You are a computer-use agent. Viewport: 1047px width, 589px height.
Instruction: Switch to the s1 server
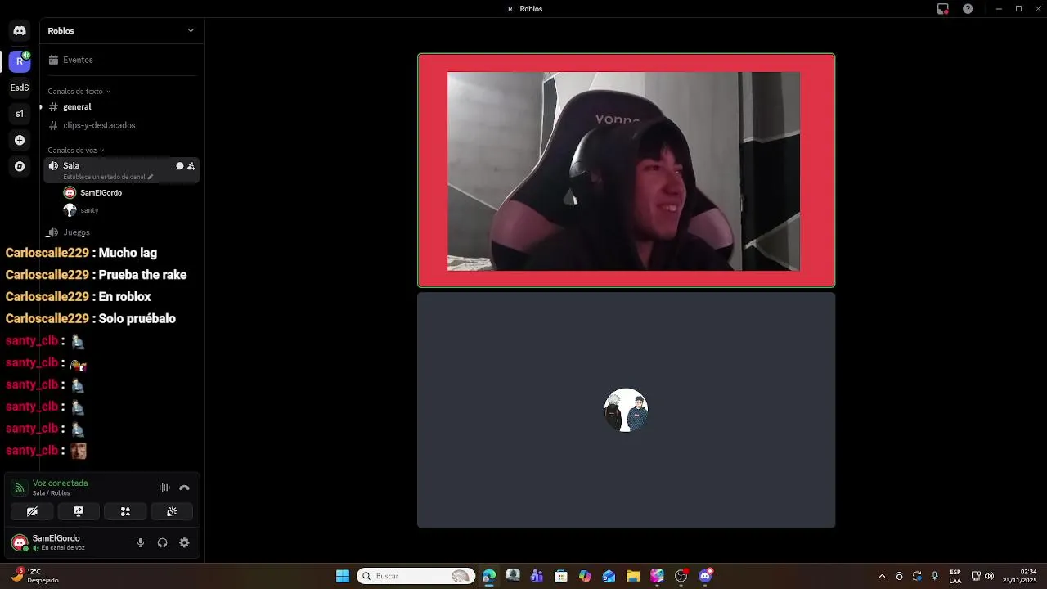[x=20, y=114]
